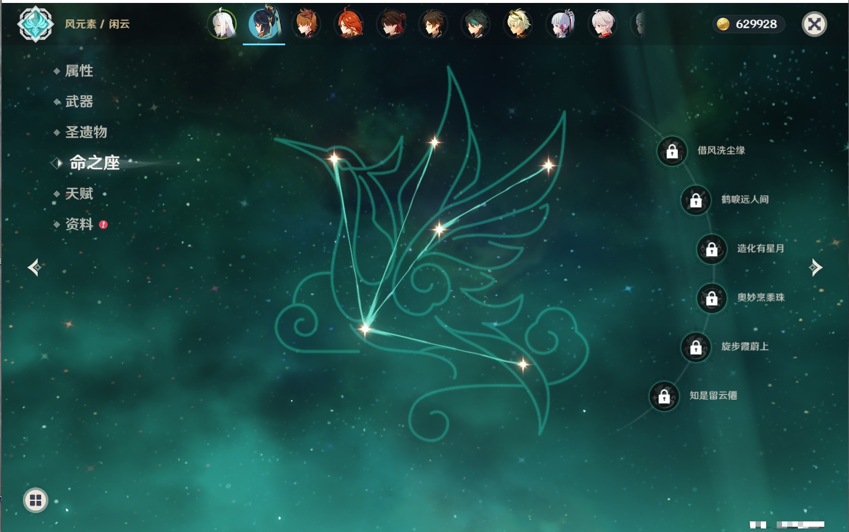849x532 pixels.
Task: Open the lock icon for 造化有星月
Action: point(712,249)
